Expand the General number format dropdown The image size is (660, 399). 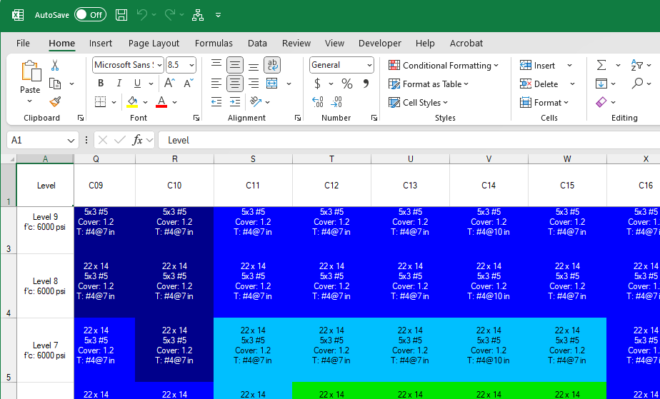coord(369,65)
